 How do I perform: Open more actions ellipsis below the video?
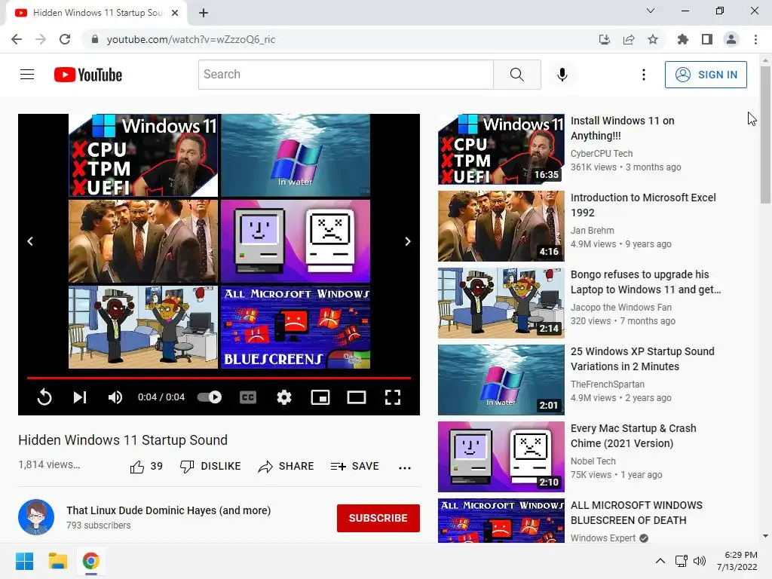tap(405, 467)
